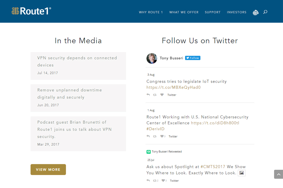Open the What We Offer menu
283x188 pixels.
pos(184,12)
